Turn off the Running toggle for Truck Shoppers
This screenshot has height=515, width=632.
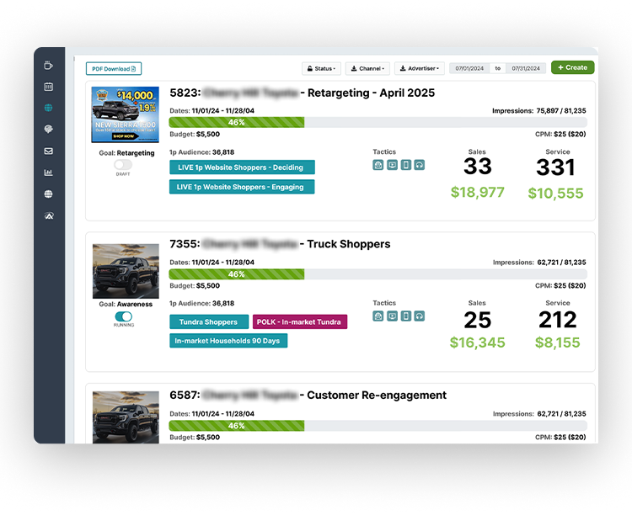pos(123,316)
